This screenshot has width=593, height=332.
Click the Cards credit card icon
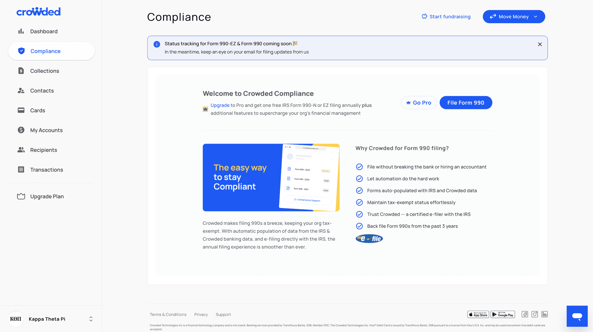21,110
